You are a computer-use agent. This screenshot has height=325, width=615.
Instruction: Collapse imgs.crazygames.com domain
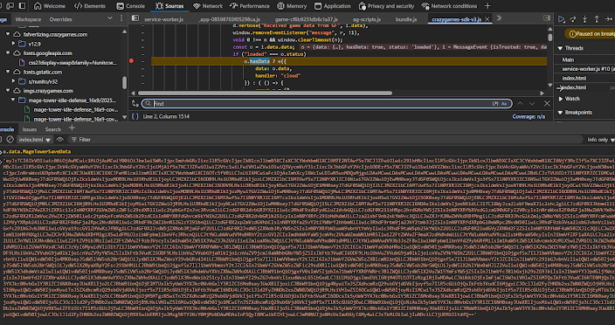[8, 91]
